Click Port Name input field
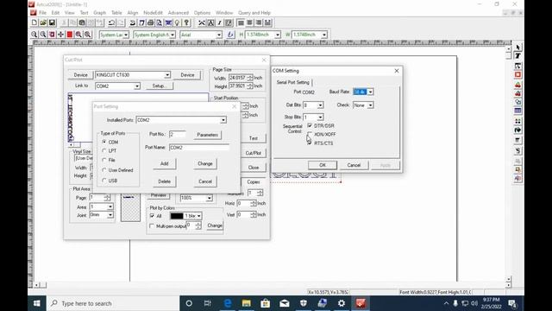This screenshot has width=552, height=311. 199,148
